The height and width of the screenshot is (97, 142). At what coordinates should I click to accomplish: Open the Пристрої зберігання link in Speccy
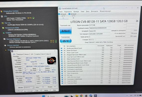pyautogui.click(x=13, y=39)
